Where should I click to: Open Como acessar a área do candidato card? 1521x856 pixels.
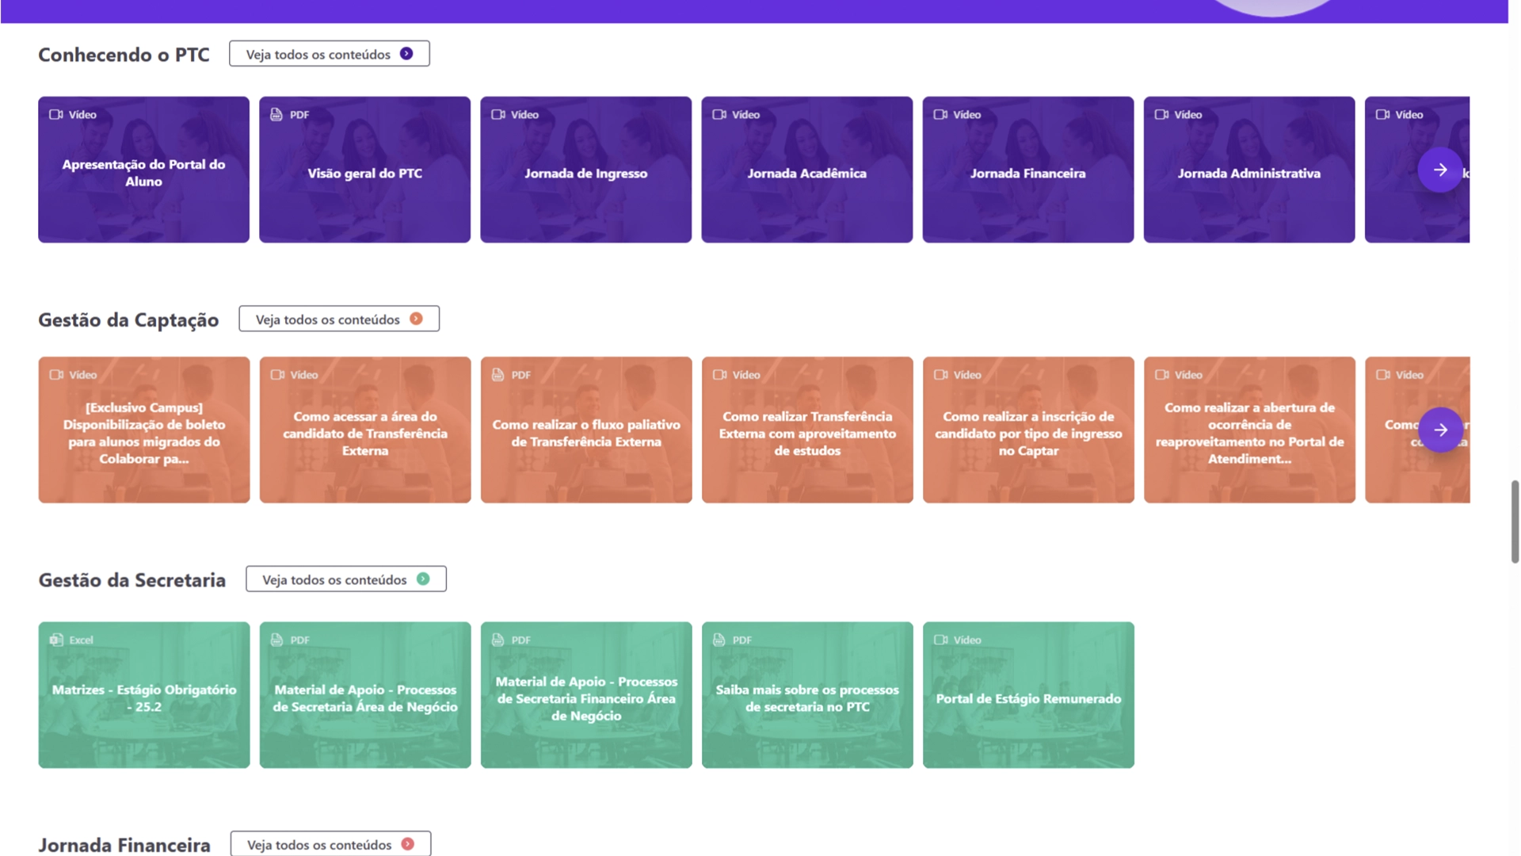(365, 430)
